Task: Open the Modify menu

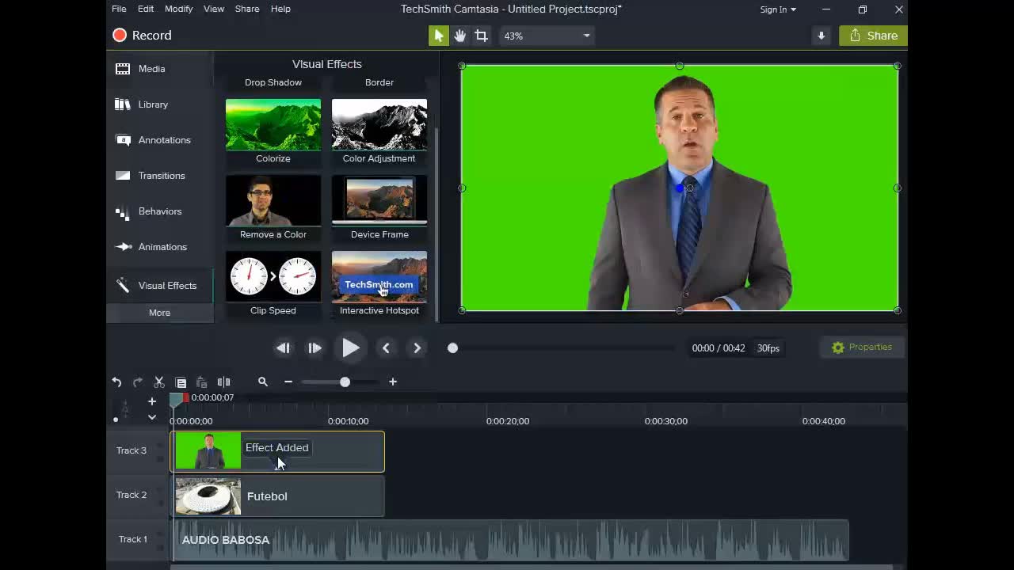Action: pos(178,9)
